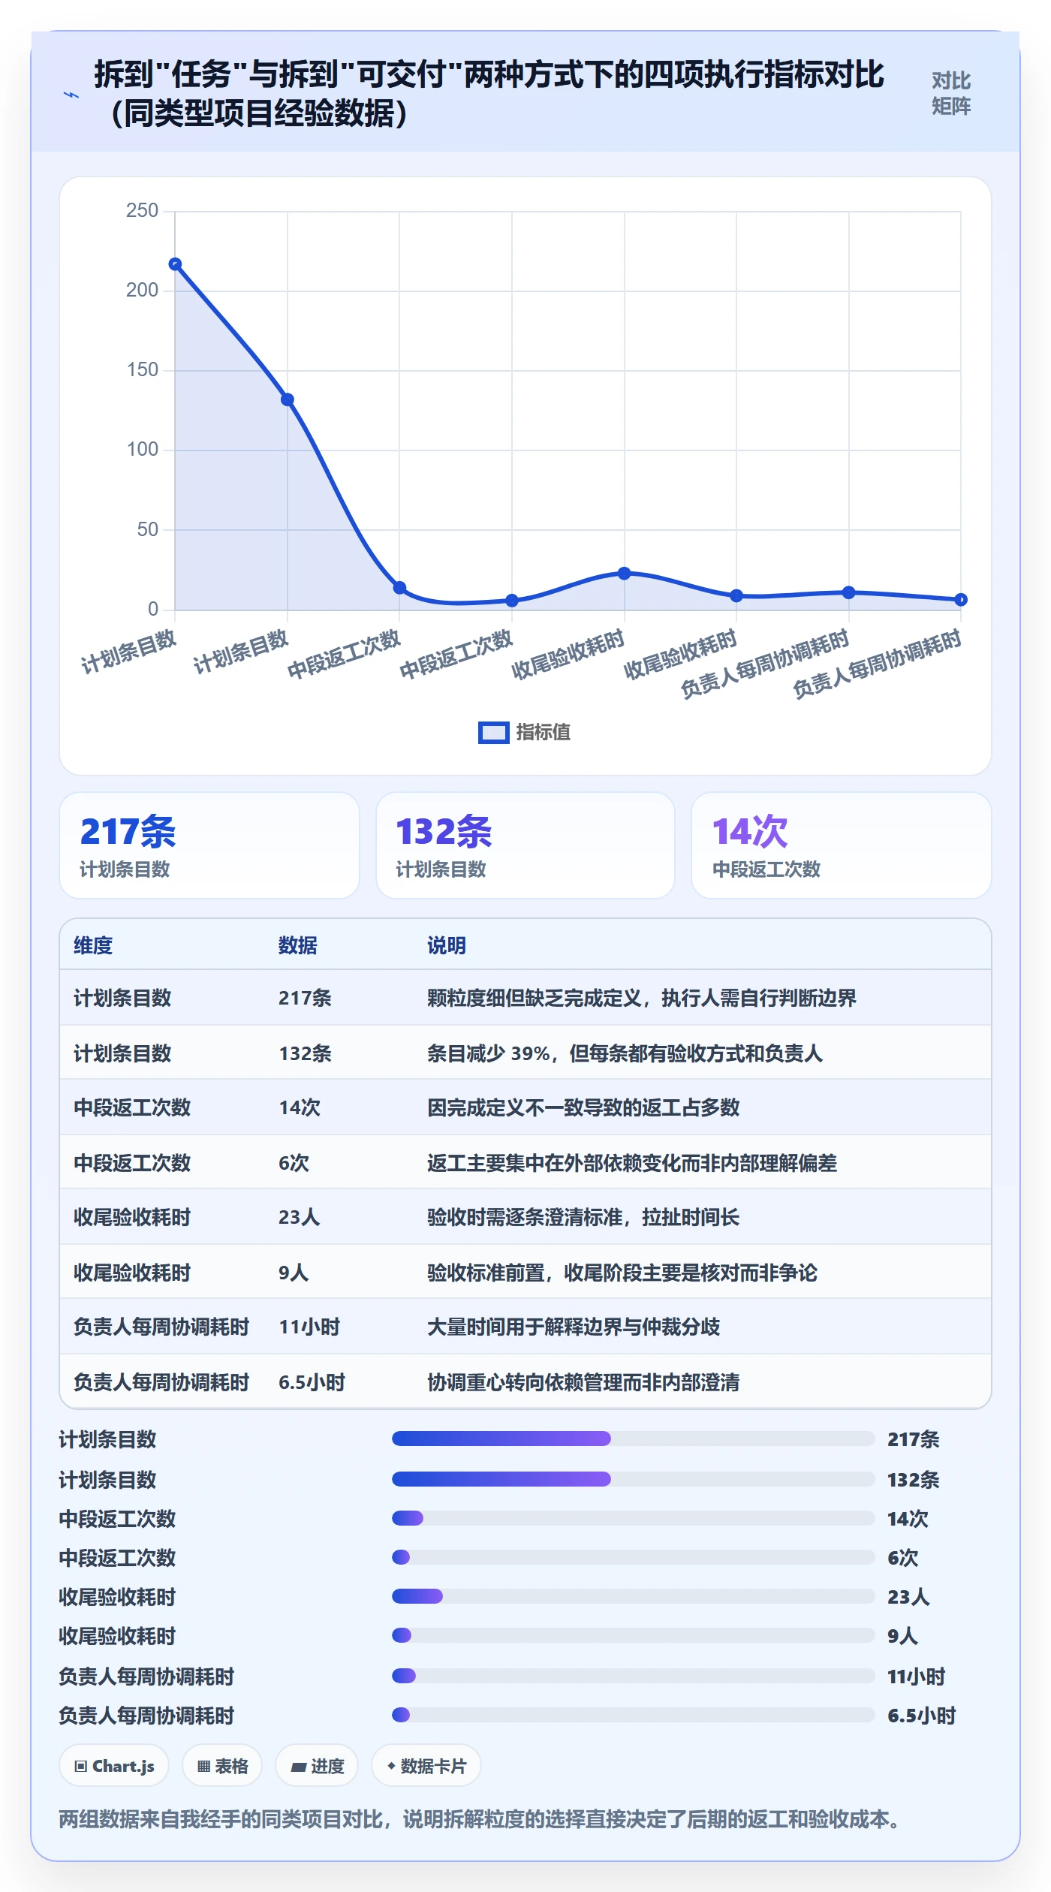Select the chart data point at 132
Screen dimensions: 1051x1892
point(288,399)
